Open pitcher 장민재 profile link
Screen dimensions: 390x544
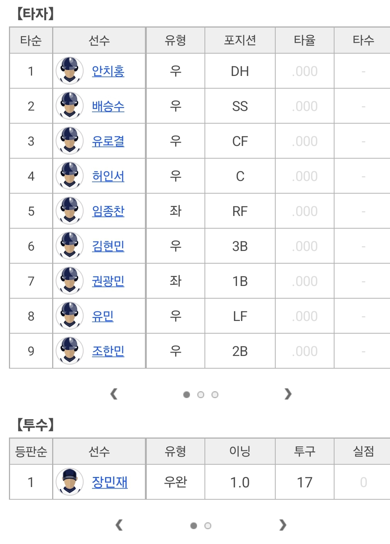pos(110,483)
